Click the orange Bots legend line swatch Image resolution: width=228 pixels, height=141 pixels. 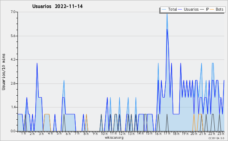coord(212,10)
